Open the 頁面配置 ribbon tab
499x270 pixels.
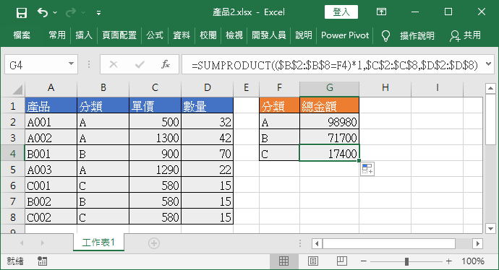coord(119,35)
